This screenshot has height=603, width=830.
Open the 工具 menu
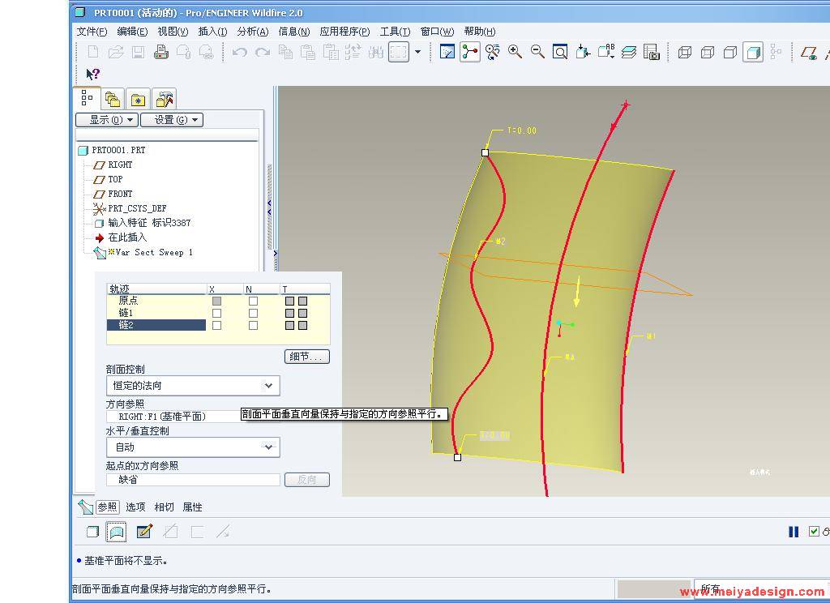[395, 32]
